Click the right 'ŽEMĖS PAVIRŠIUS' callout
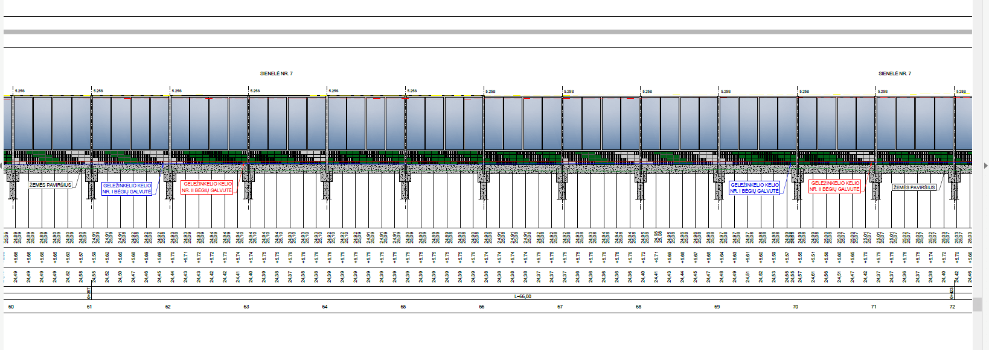Image resolution: width=989 pixels, height=350 pixels. 914,187
